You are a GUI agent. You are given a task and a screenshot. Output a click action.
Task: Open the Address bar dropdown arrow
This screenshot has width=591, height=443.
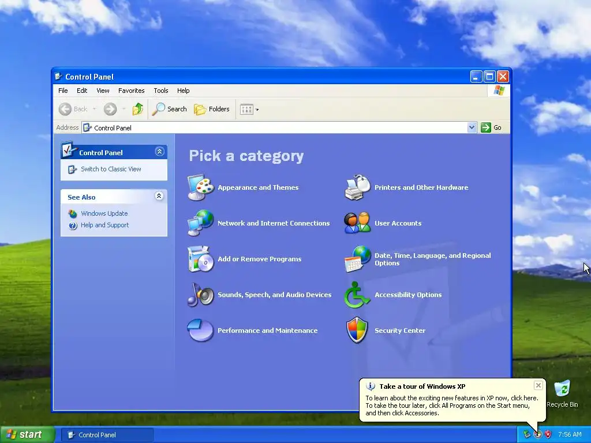472,127
